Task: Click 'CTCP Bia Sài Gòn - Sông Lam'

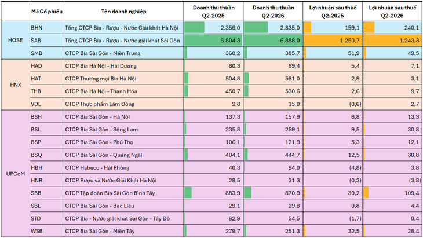Action: click(x=101, y=129)
